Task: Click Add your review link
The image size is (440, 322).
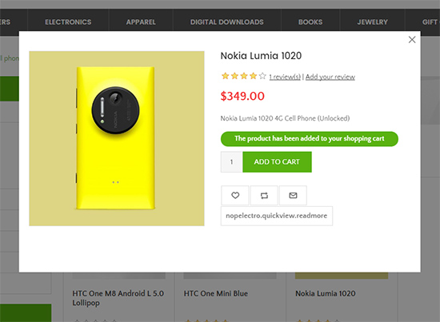Action: pos(330,77)
